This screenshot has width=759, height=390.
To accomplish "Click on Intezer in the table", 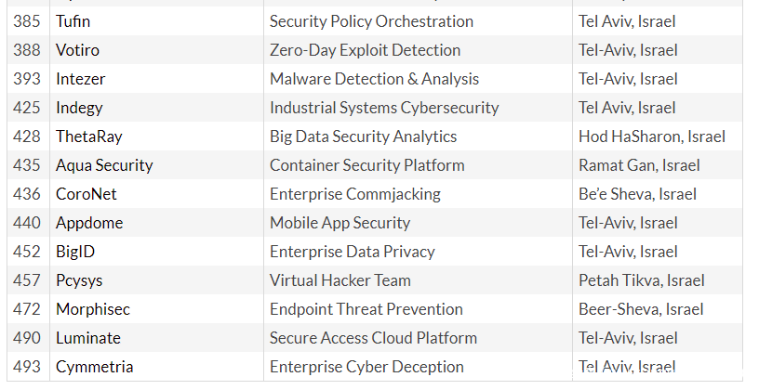I will click(x=81, y=79).
